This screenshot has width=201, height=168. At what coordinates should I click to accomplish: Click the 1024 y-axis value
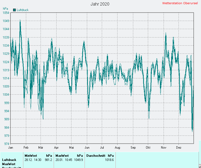[6, 62]
